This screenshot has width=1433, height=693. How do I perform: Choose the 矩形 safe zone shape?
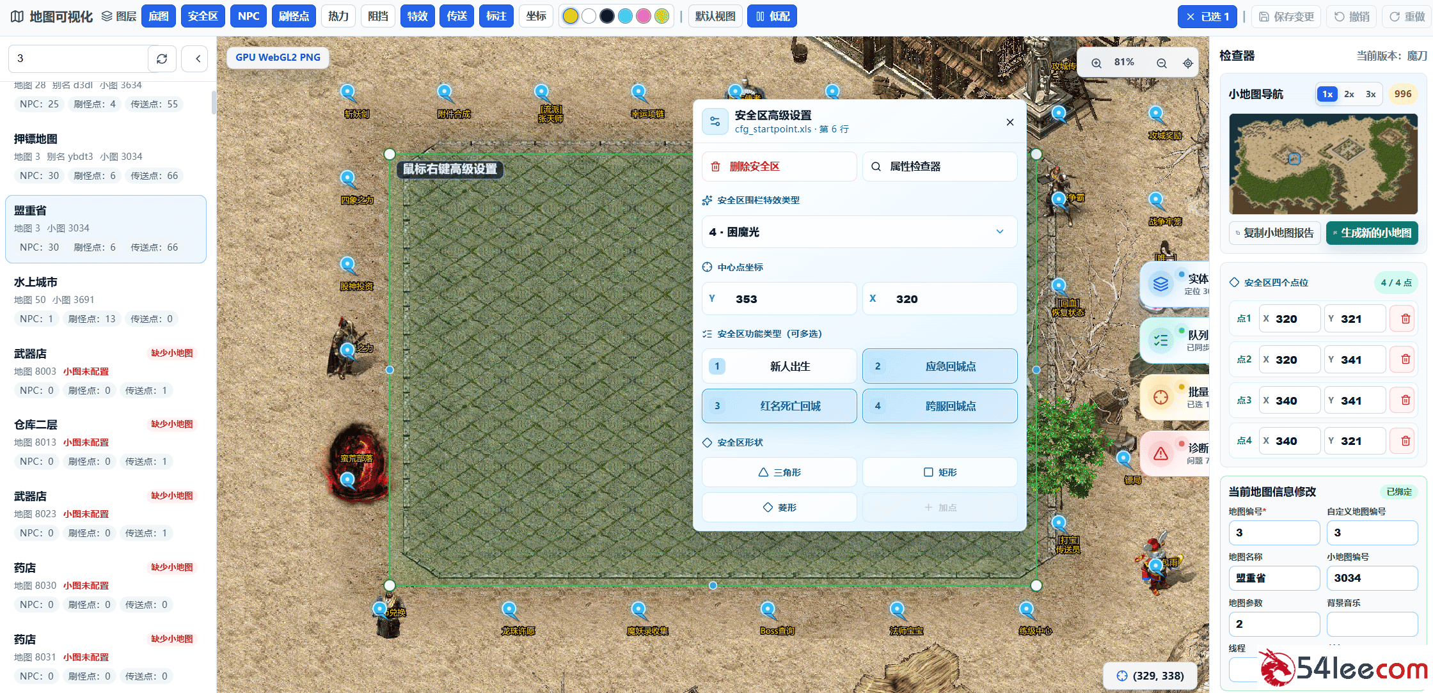pos(940,472)
